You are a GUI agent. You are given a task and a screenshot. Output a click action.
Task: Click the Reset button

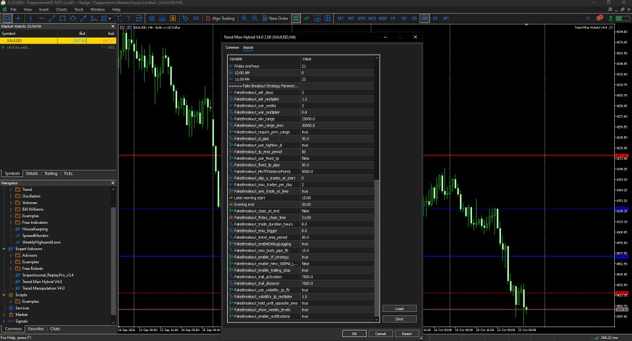[x=407, y=334]
